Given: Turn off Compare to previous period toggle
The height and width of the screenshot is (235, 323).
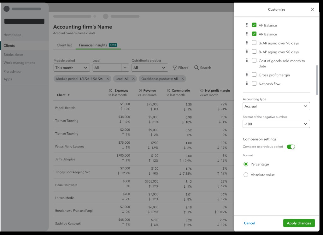Looking at the screenshot, I should pos(291,147).
